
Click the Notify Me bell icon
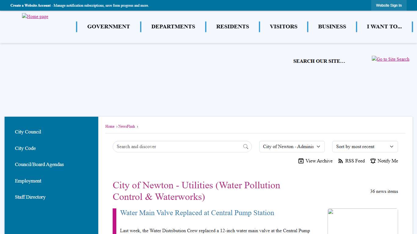(373, 161)
